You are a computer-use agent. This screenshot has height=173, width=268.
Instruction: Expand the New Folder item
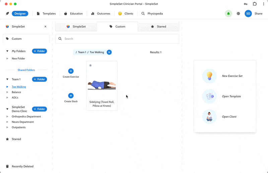click(x=7, y=59)
